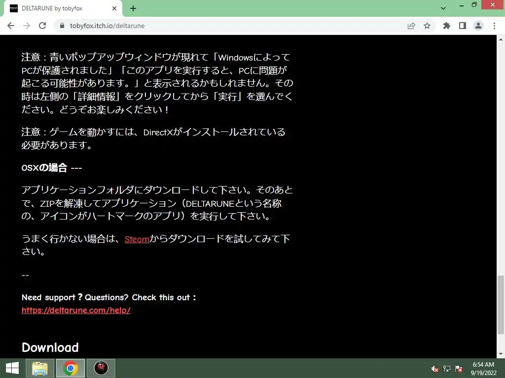The image size is (505, 378).
Task: Go back to the previous page
Action: (11, 26)
